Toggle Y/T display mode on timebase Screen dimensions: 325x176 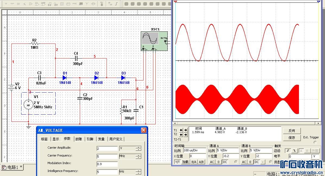[177, 162]
